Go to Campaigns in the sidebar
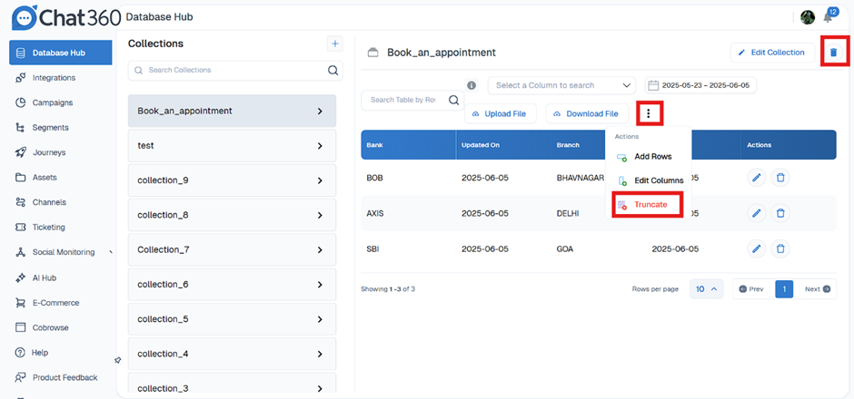 pyautogui.click(x=52, y=102)
